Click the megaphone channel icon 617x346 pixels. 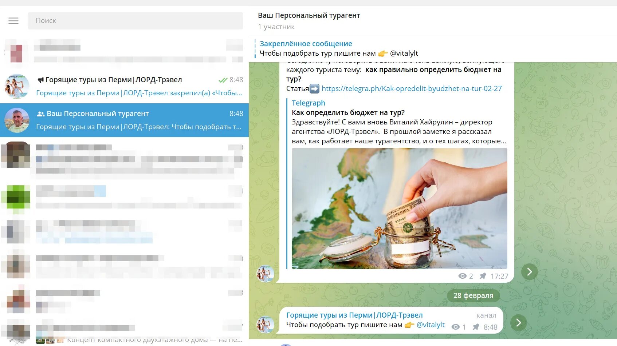click(x=41, y=80)
